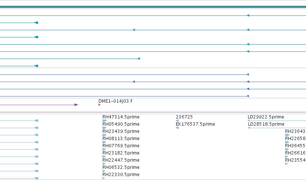Open the RH47314.5prime EST label

coord(121,117)
